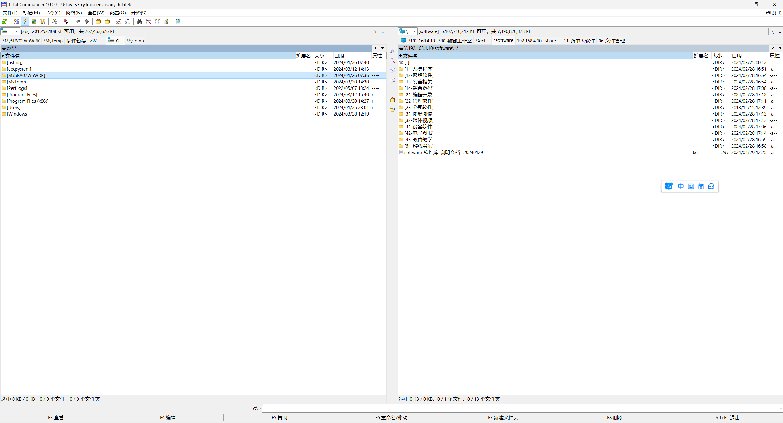The image size is (783, 423).
Task: Select the software-软件库-说明文档--20240129 file
Action: coord(590,153)
